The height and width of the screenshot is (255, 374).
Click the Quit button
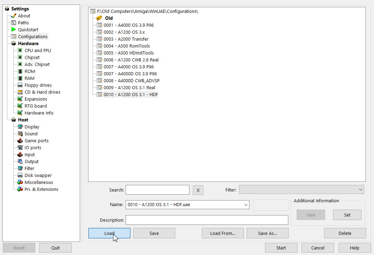56,248
